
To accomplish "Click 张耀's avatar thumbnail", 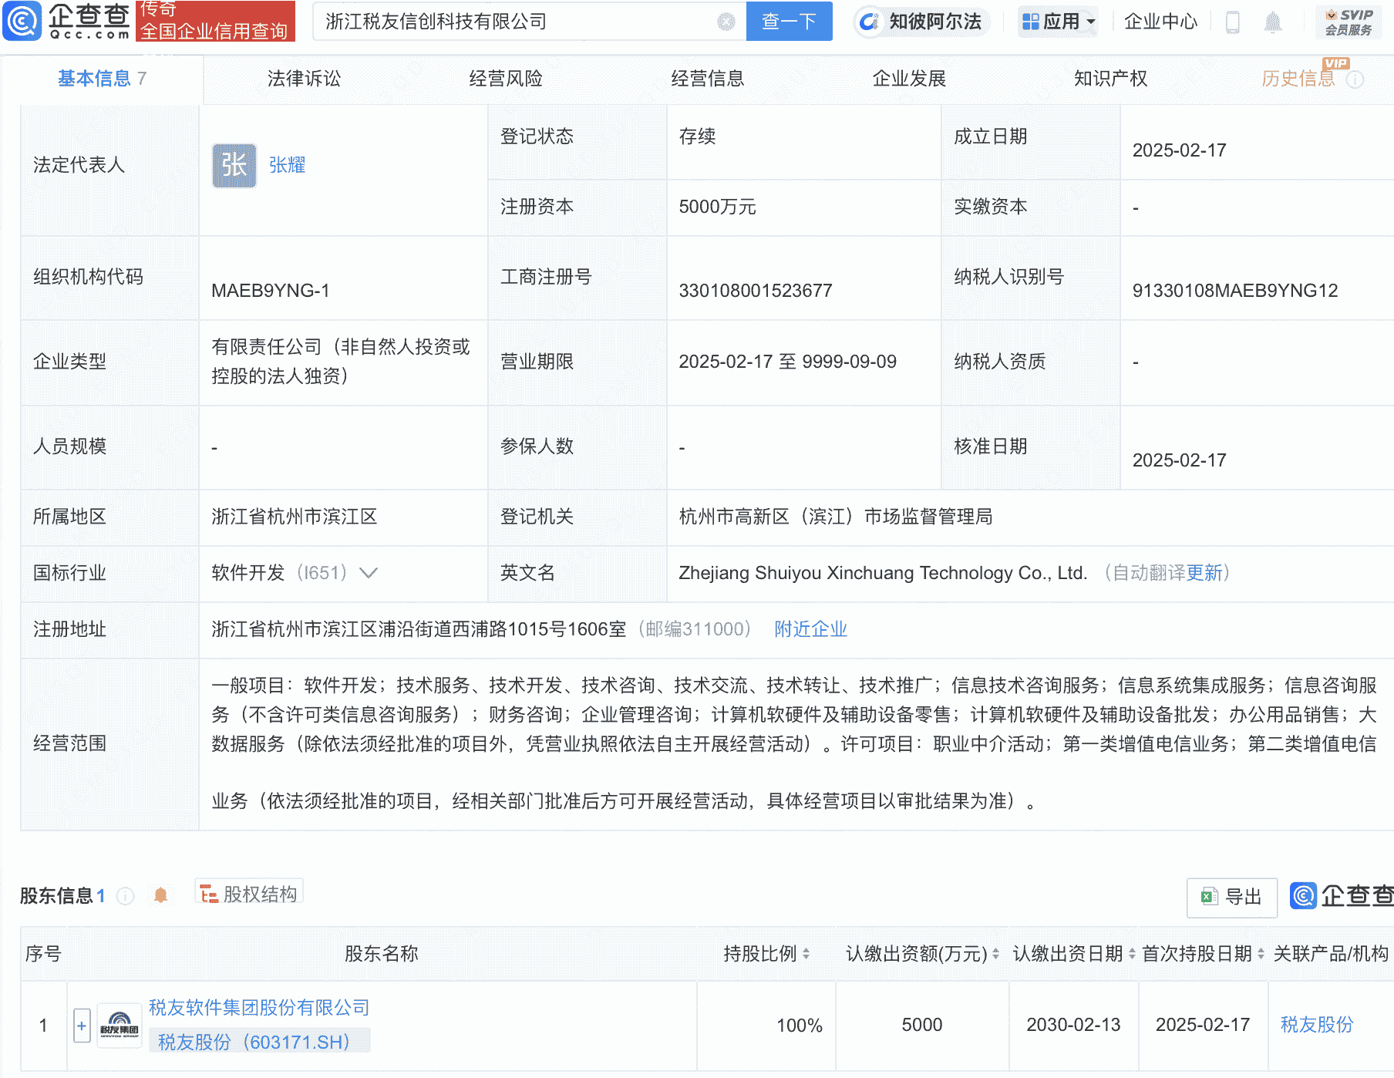I will tap(234, 164).
